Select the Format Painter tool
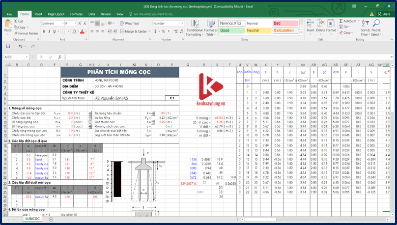This screenshot has width=397, height=225. pos(27,33)
